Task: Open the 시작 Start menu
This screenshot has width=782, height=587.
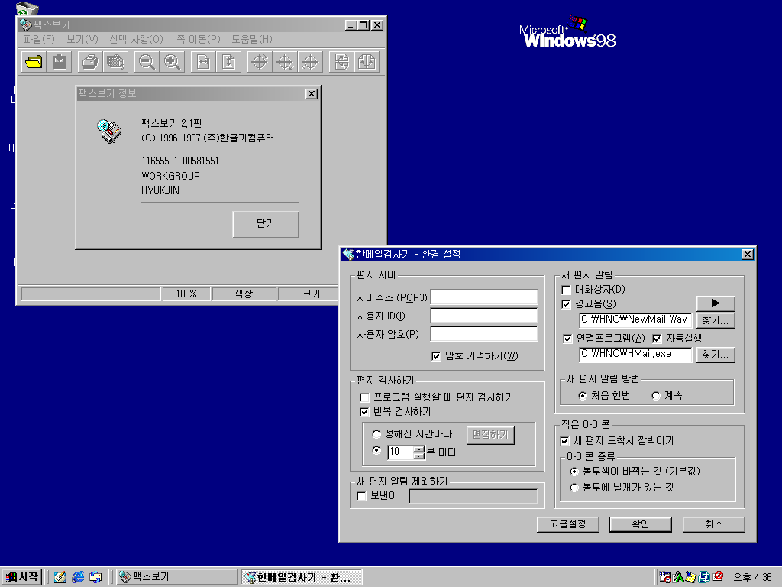Action: coord(21,577)
